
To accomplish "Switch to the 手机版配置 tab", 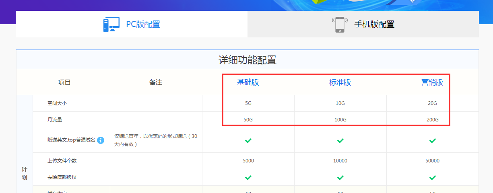I will [x=374, y=25].
